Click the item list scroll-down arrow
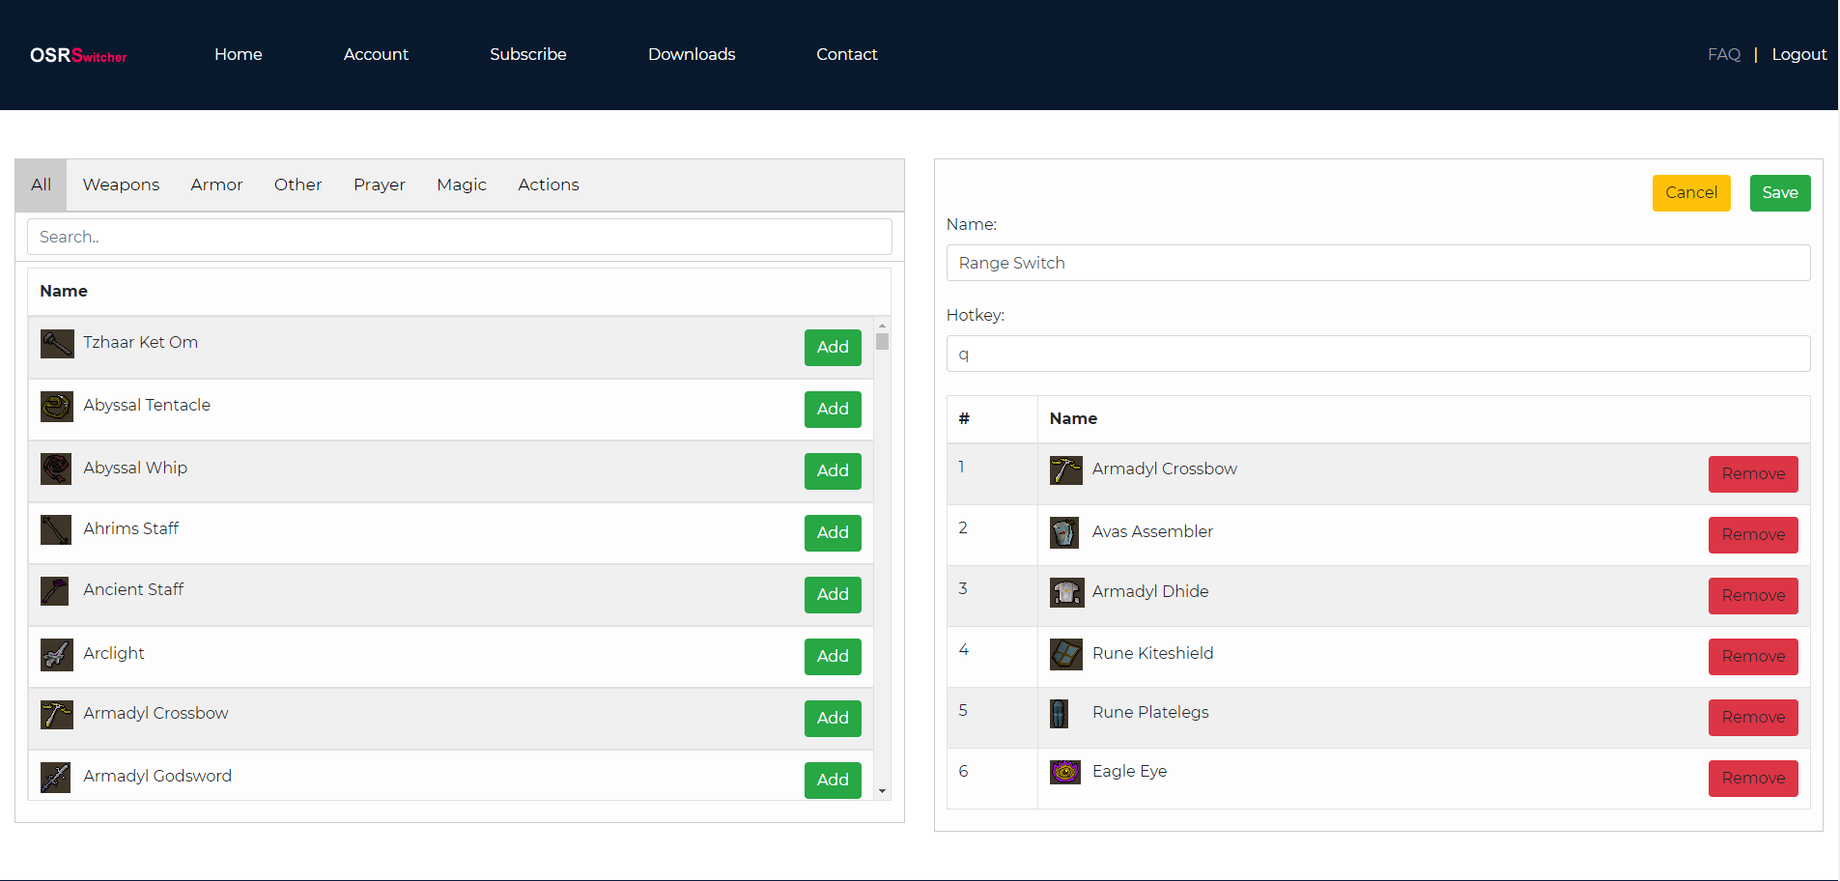This screenshot has height=881, width=1840. [882, 791]
